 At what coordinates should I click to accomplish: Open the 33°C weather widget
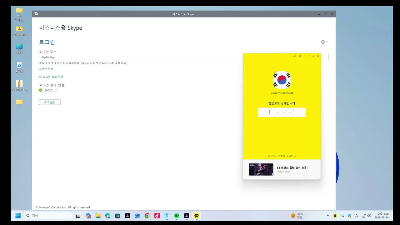pyautogui.click(x=297, y=216)
